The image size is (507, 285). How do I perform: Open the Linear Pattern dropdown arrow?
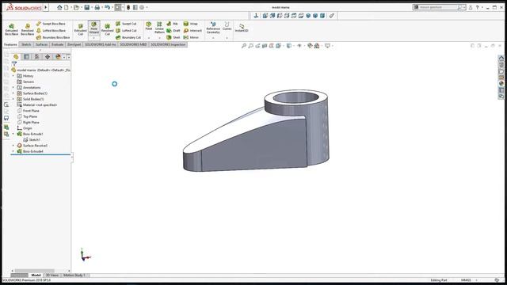[x=159, y=38]
